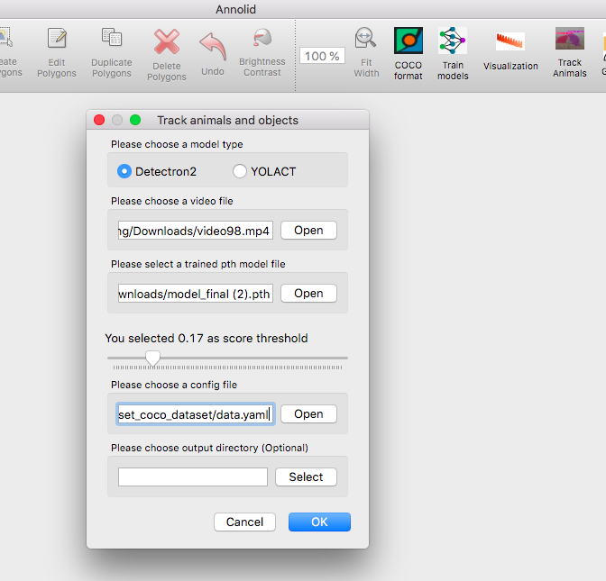The width and height of the screenshot is (606, 581).
Task: Confirm tracking with the OK button
Action: pos(319,522)
